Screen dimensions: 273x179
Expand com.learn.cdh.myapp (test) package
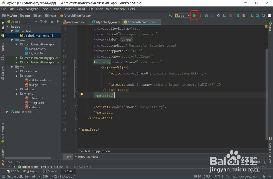point(16,62)
